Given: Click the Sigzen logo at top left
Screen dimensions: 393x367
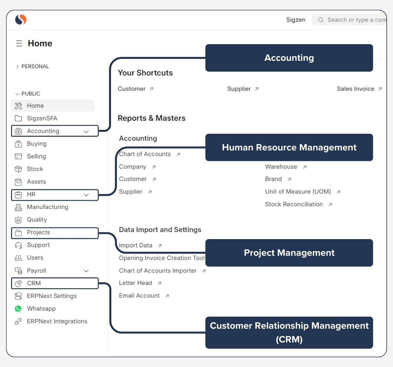Looking at the screenshot, I should [x=20, y=20].
